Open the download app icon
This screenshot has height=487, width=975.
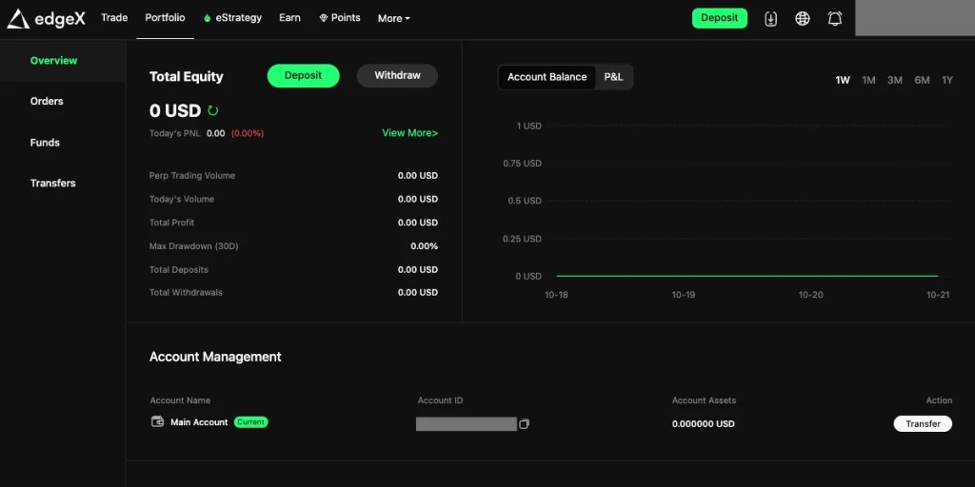point(770,19)
